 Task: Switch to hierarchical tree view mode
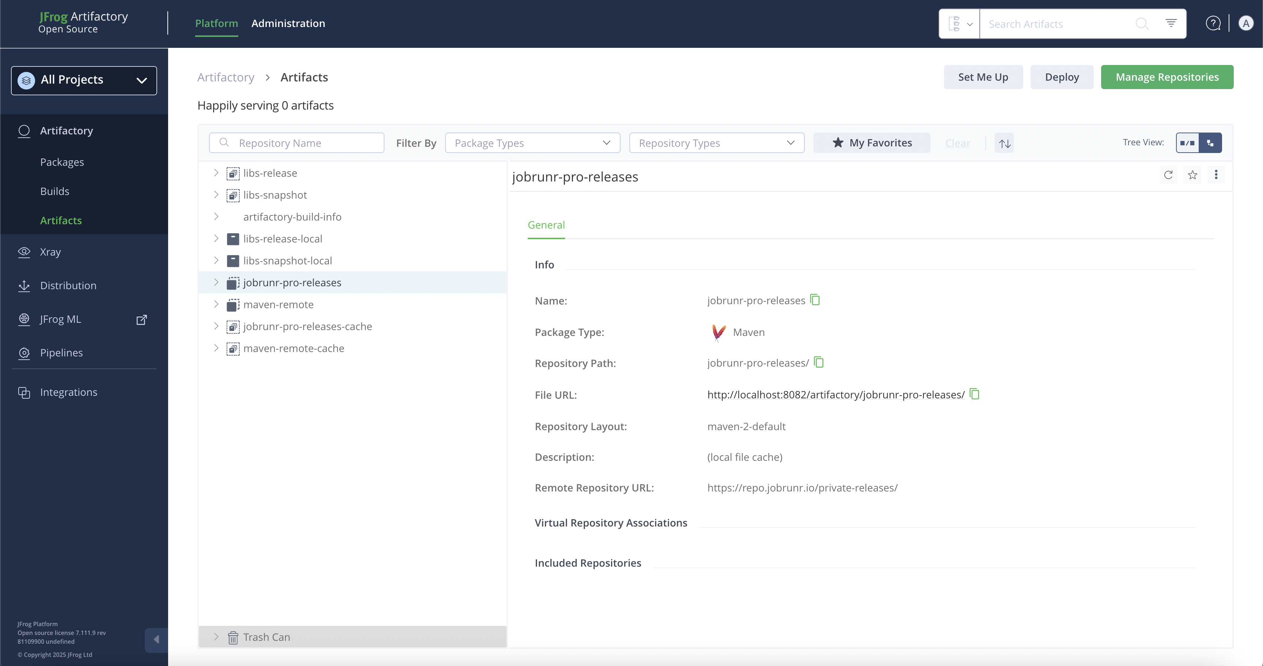click(1210, 143)
